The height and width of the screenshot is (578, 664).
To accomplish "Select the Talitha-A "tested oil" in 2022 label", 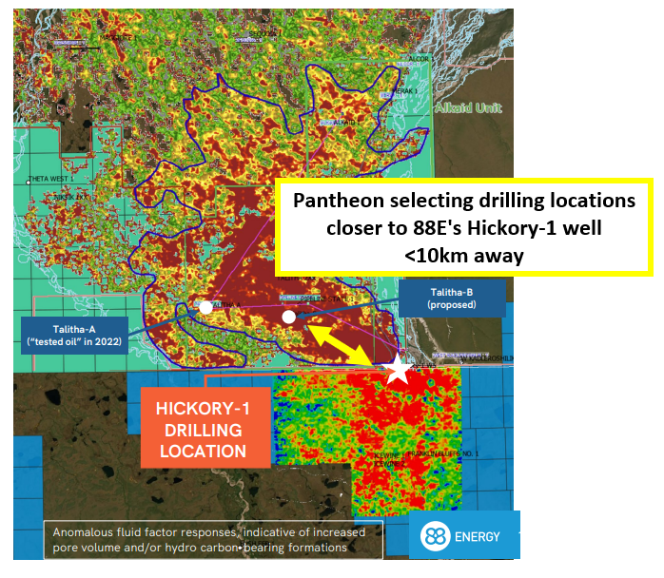I will [x=74, y=336].
